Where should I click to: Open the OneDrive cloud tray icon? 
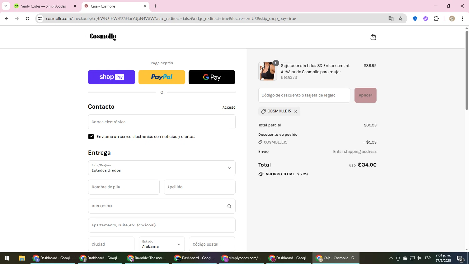405,258
